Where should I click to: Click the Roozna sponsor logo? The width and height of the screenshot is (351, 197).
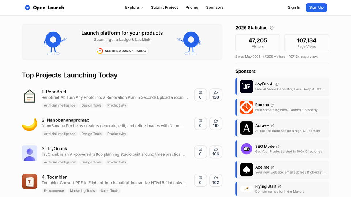tap(246, 107)
